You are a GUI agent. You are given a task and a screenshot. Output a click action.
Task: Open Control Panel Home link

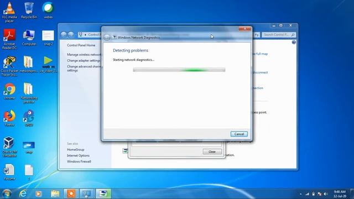81,45
